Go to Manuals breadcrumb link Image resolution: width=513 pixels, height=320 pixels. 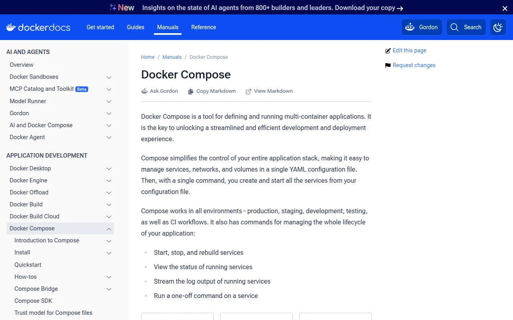pyautogui.click(x=172, y=57)
